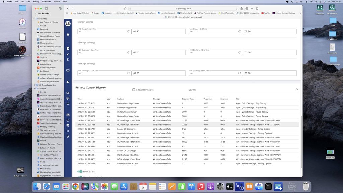Image resolution: width=343 pixels, height=193 pixels.
Task: Collapse the Favourites bookmarks folder
Action: 34,19
